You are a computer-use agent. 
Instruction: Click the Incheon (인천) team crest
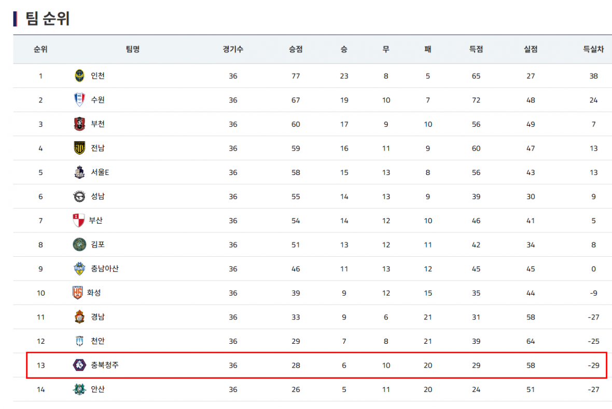coord(79,76)
